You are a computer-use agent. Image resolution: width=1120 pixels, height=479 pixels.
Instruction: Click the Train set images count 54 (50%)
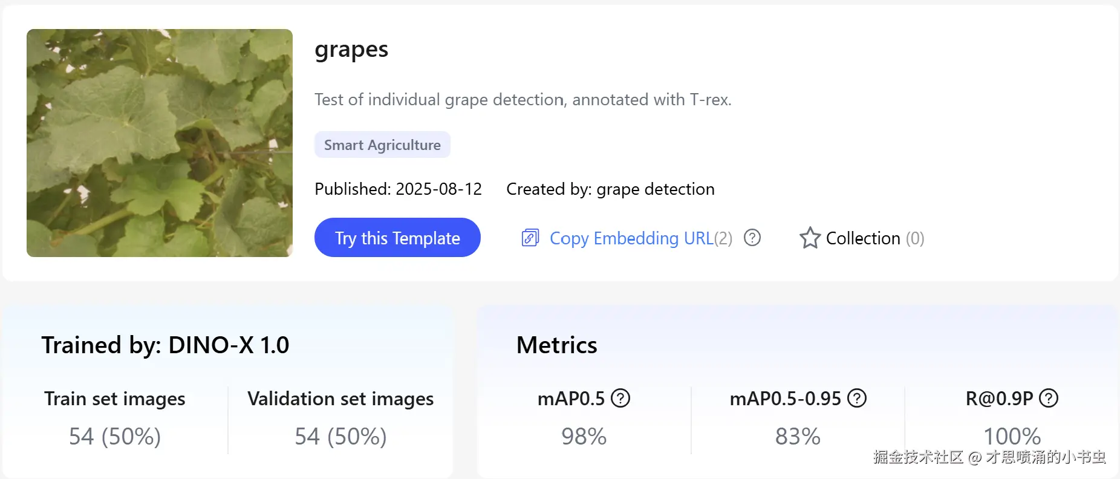coord(115,436)
